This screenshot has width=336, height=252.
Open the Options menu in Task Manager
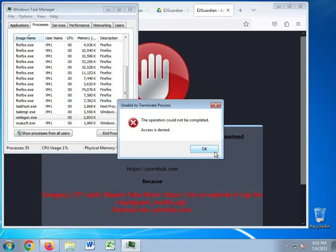(x=26, y=16)
